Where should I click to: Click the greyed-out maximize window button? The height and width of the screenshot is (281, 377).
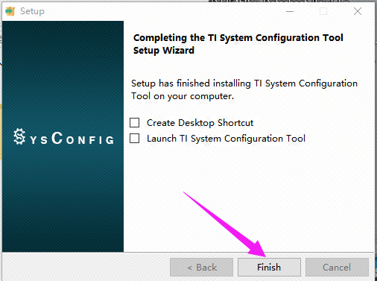(323, 11)
